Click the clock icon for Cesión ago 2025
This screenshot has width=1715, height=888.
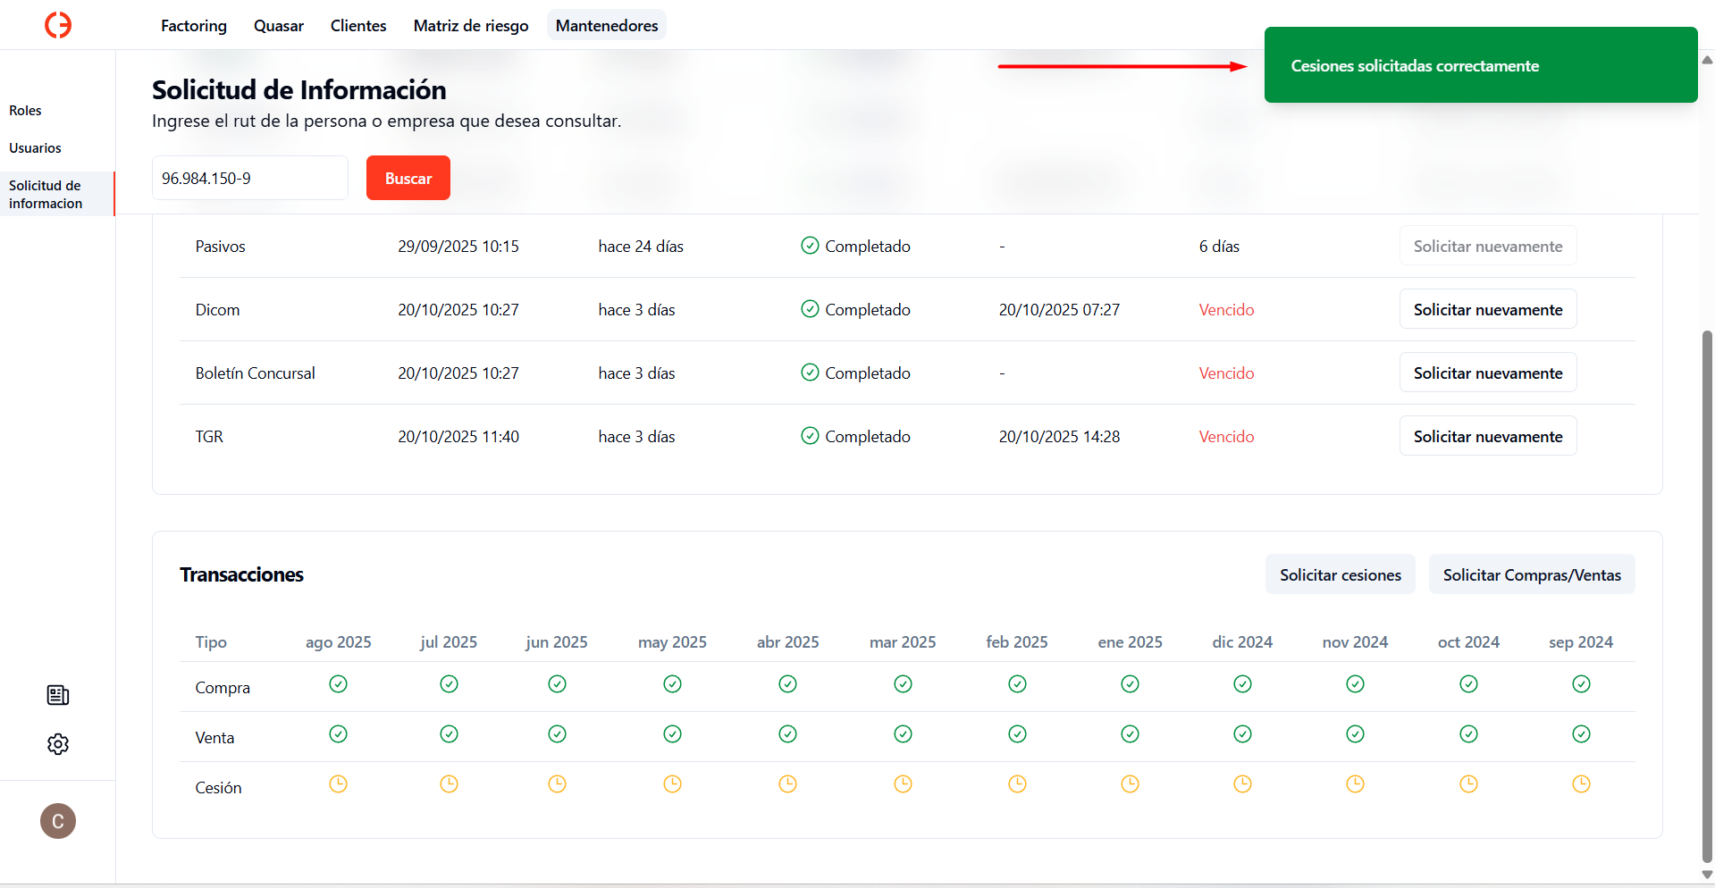[x=338, y=783]
